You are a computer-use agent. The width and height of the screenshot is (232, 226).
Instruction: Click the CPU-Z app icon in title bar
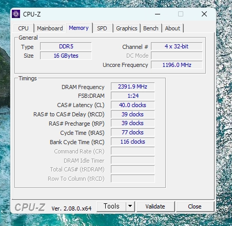click(x=16, y=14)
